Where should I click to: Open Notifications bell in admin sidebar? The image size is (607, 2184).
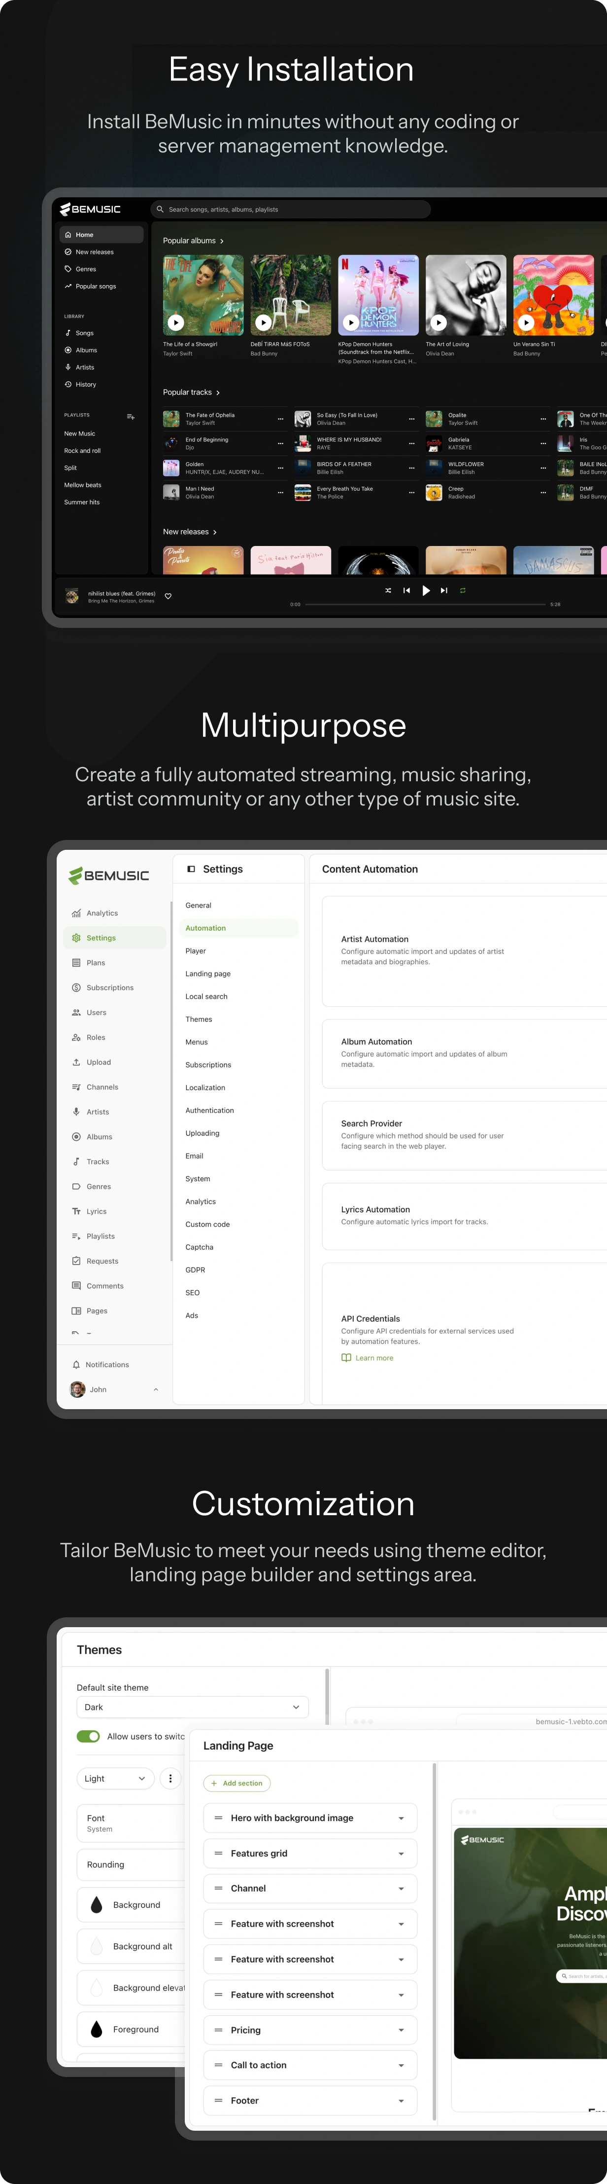76,1365
